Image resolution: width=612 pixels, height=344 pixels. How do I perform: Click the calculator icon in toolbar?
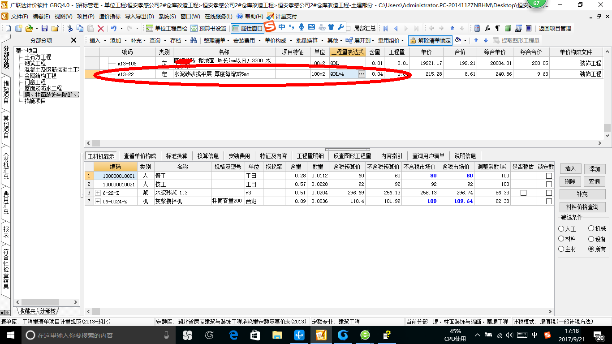[x=477, y=28]
